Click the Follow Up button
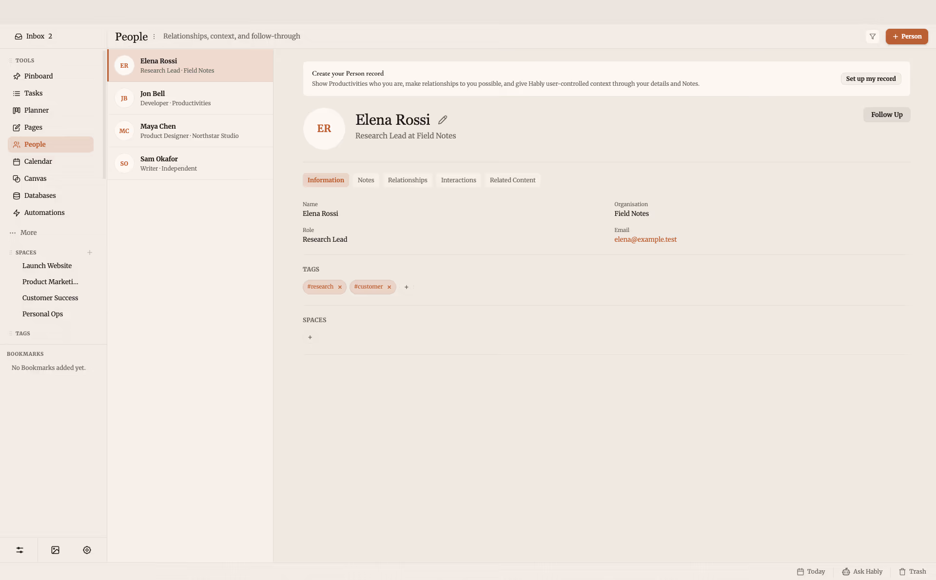Viewport: 936px width, 580px height. 887,115
